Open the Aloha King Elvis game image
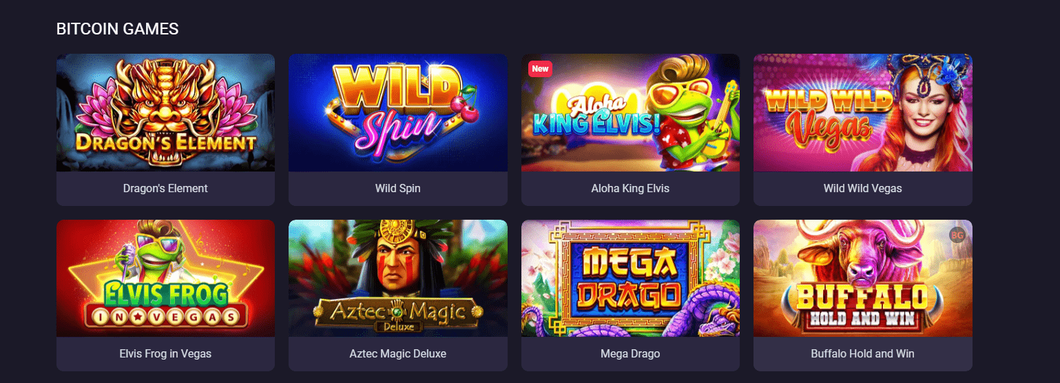1060x383 pixels. click(630, 113)
